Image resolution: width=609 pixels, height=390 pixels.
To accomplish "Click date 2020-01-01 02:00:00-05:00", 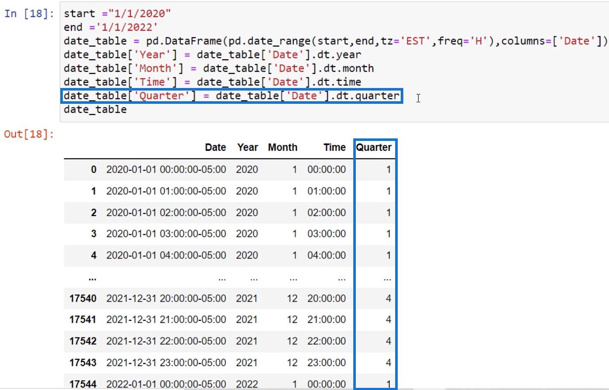I will [x=166, y=212].
